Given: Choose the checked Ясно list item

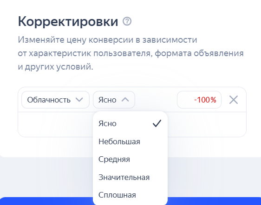Looking at the screenshot, I should (x=130, y=123).
